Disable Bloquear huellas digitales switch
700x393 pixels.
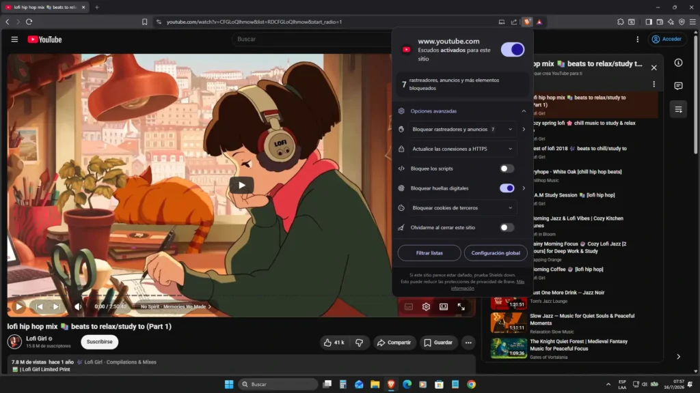coord(507,188)
